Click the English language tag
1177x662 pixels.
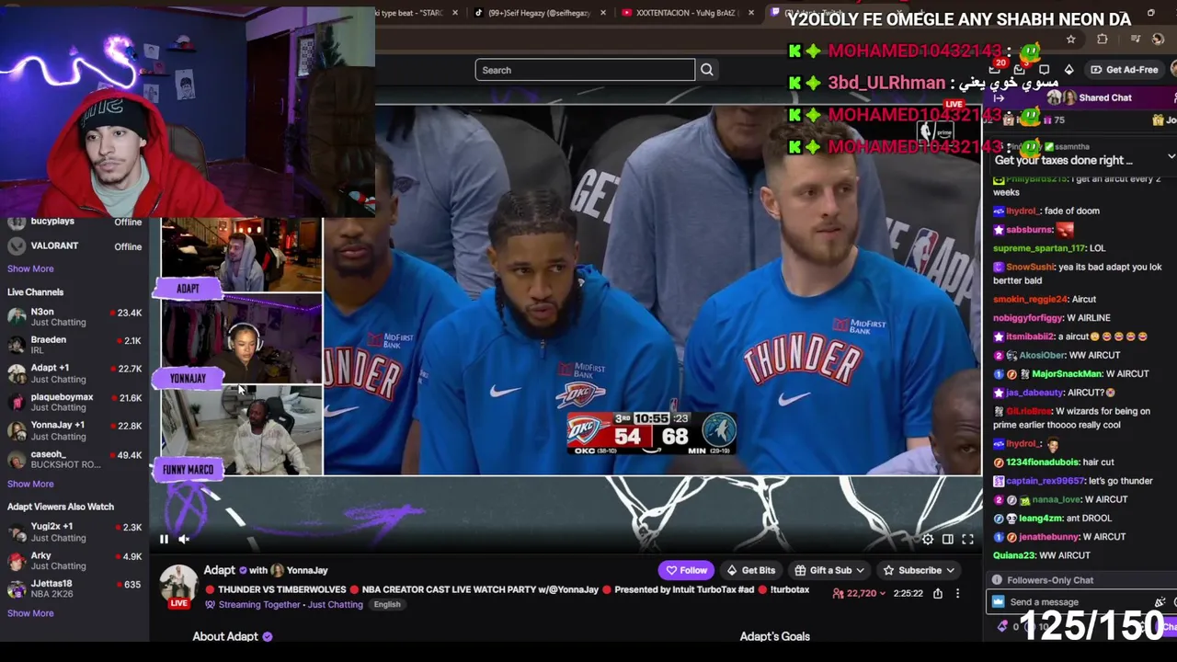tap(387, 605)
